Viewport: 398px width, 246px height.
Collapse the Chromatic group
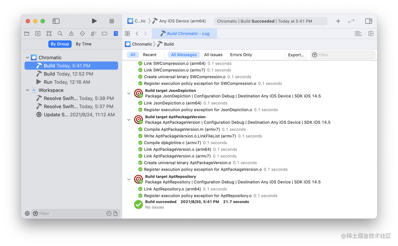coord(27,57)
